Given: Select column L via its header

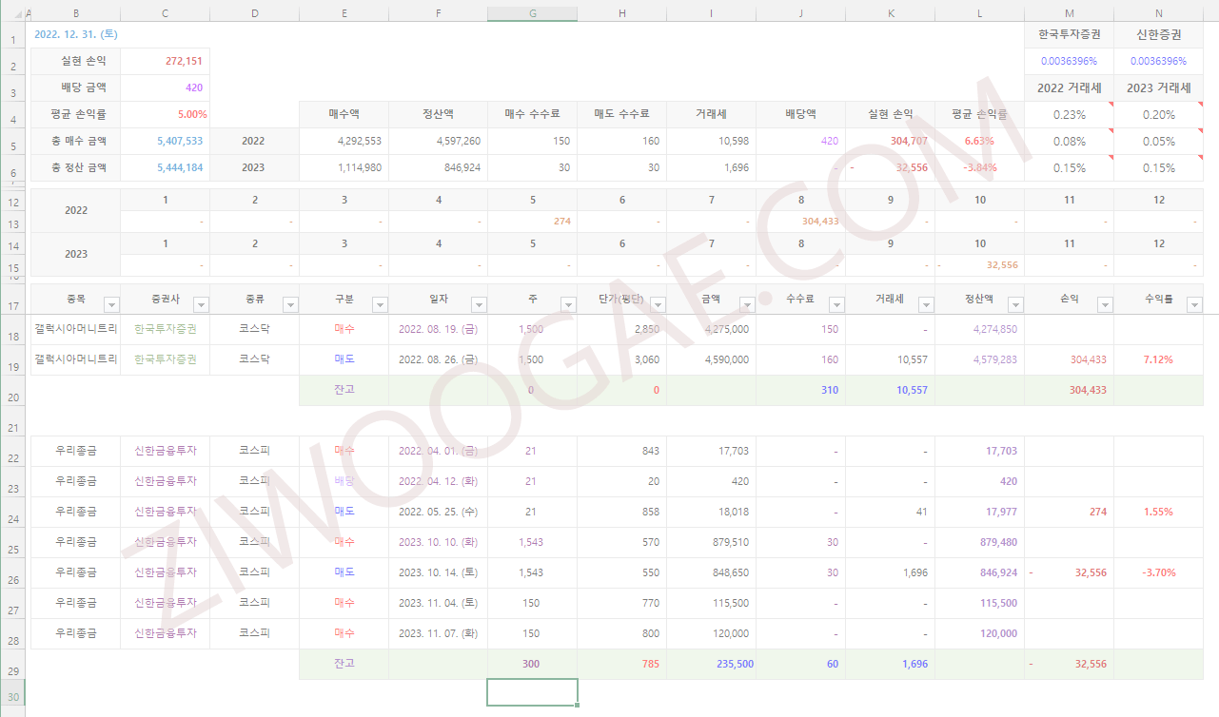Looking at the screenshot, I should pyautogui.click(x=980, y=14).
